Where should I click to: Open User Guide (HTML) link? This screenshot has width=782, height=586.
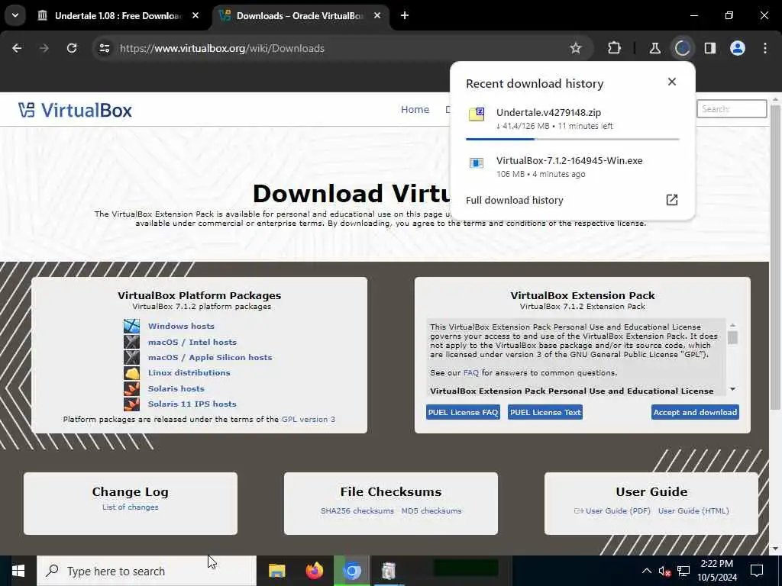tap(693, 510)
